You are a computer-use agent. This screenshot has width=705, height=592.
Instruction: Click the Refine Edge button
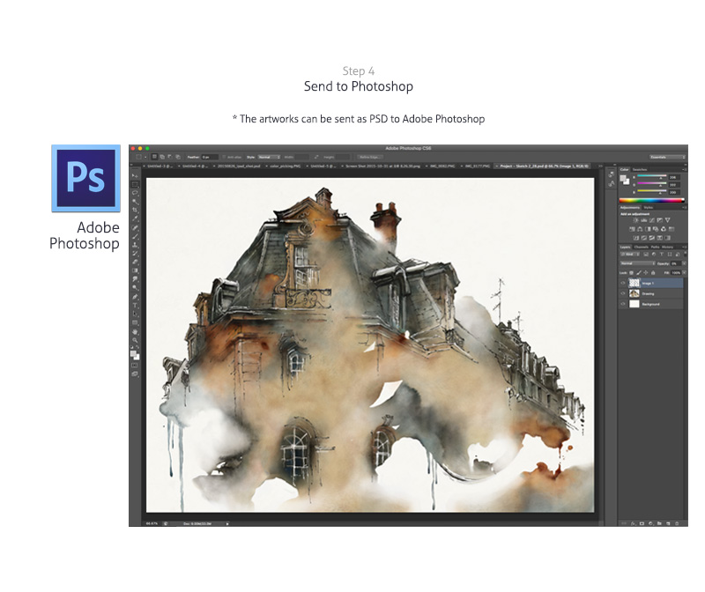370,157
